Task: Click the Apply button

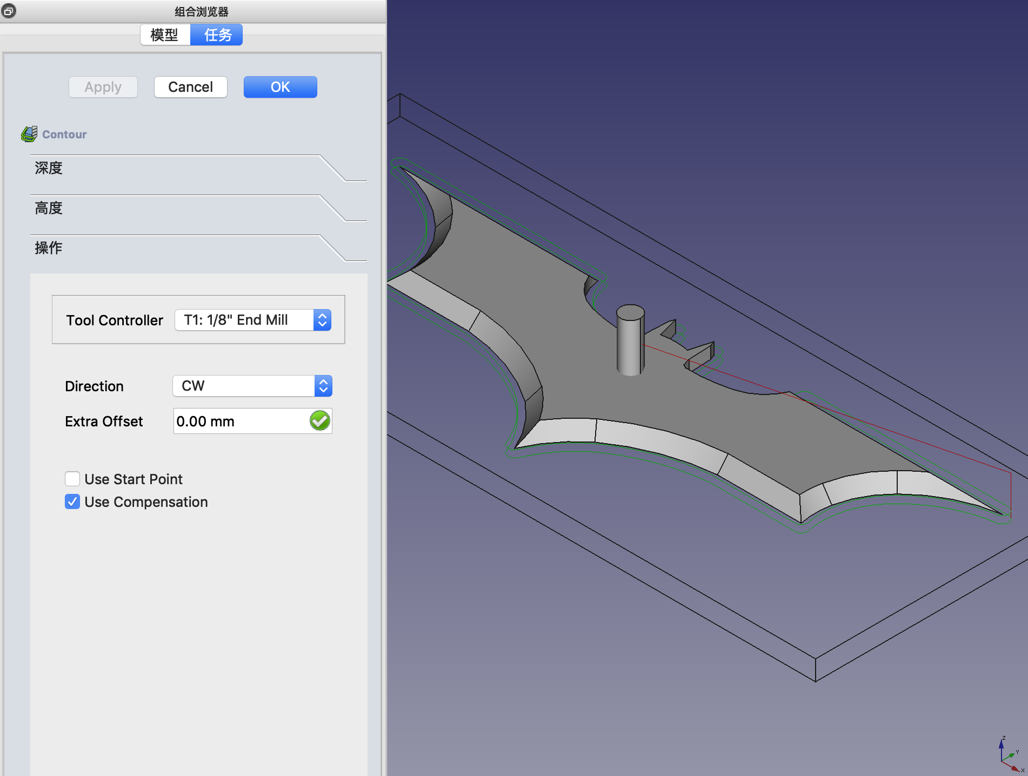Action: point(103,87)
